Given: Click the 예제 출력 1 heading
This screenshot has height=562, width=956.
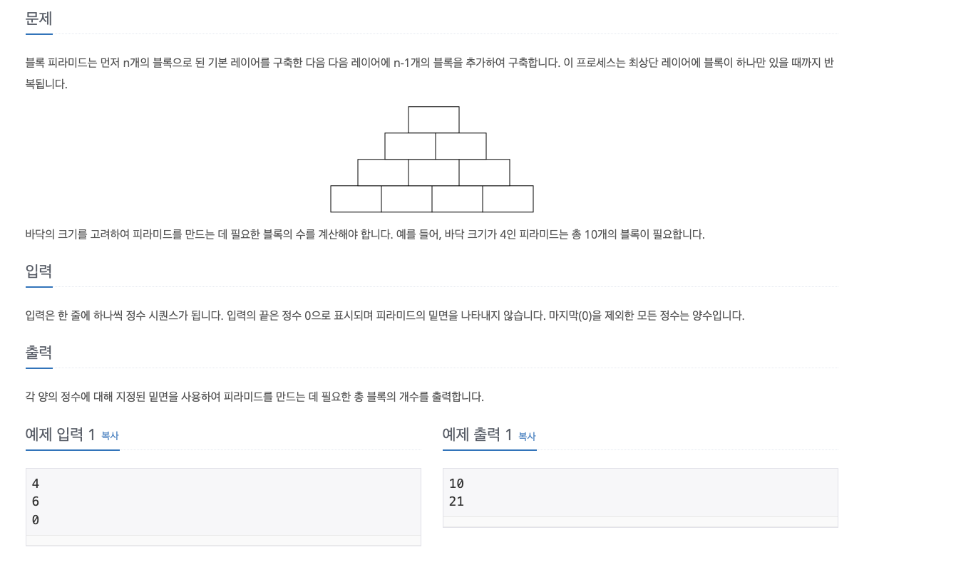Looking at the screenshot, I should tap(478, 434).
